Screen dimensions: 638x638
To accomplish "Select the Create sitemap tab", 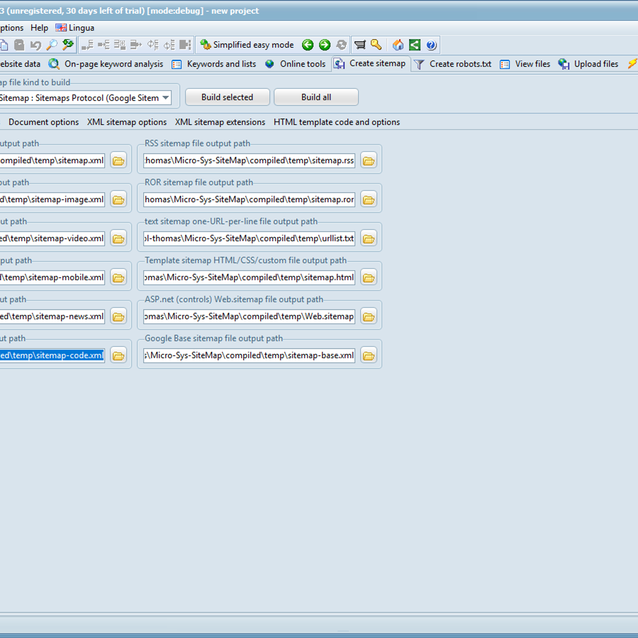I will tap(370, 63).
